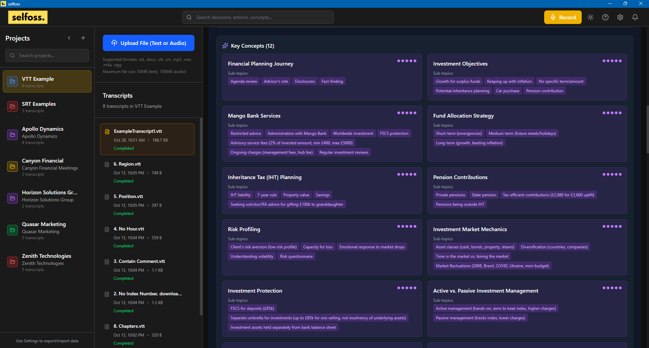Toggle the light/dark theme sun icon
Image resolution: width=649 pixels, height=348 pixels.
(590, 17)
